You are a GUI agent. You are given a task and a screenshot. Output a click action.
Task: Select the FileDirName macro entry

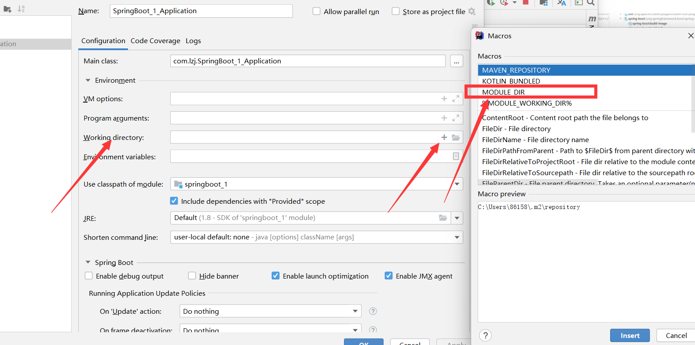click(586, 139)
